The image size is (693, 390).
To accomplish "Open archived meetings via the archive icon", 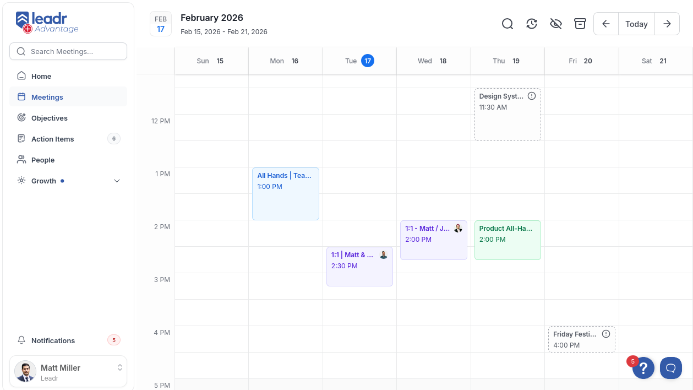I will click(580, 24).
